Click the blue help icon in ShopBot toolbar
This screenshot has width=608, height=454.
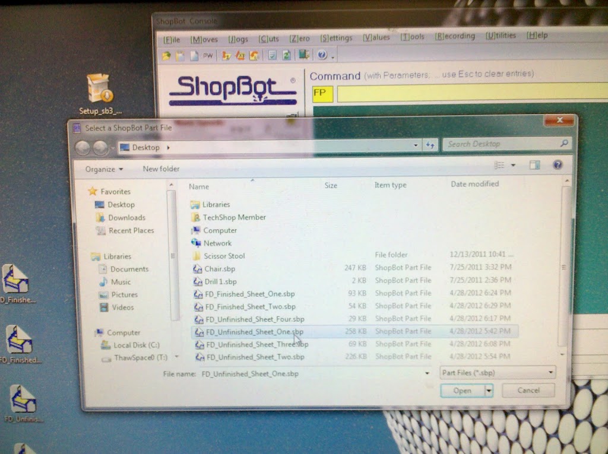coord(322,55)
